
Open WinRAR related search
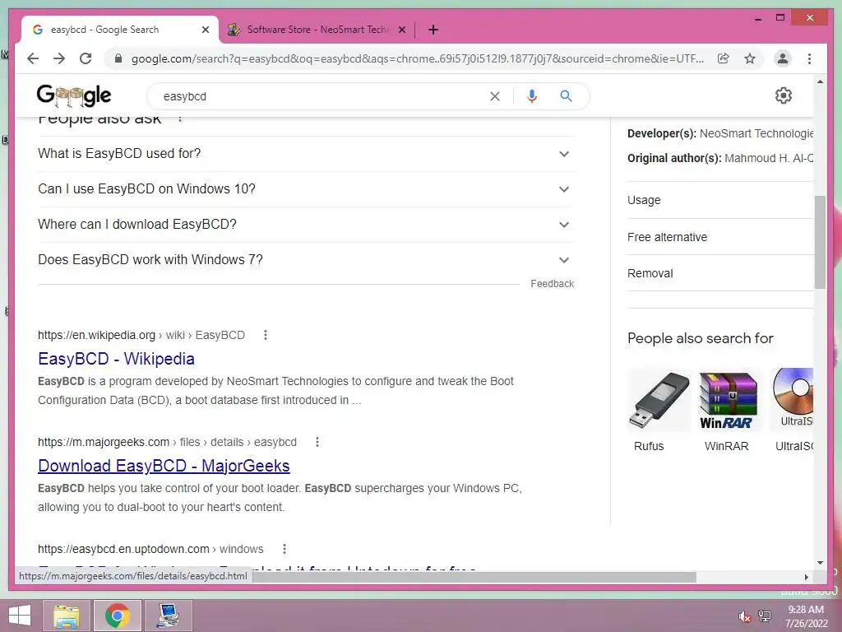727,411
